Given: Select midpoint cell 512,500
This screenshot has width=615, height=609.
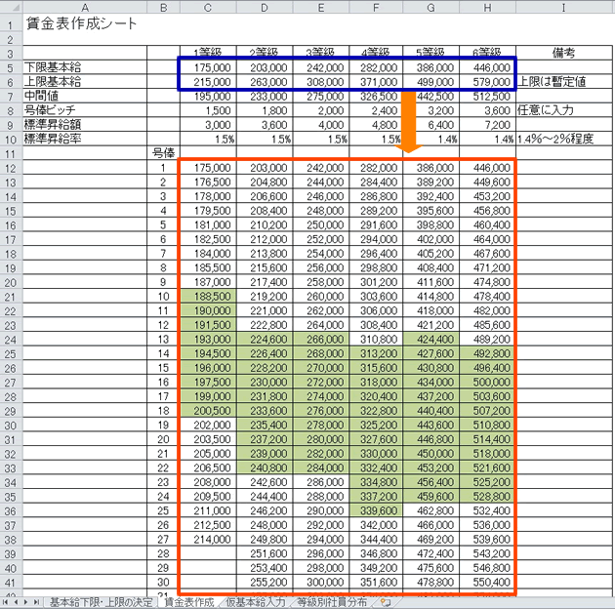Looking at the screenshot, I should pos(487,96).
